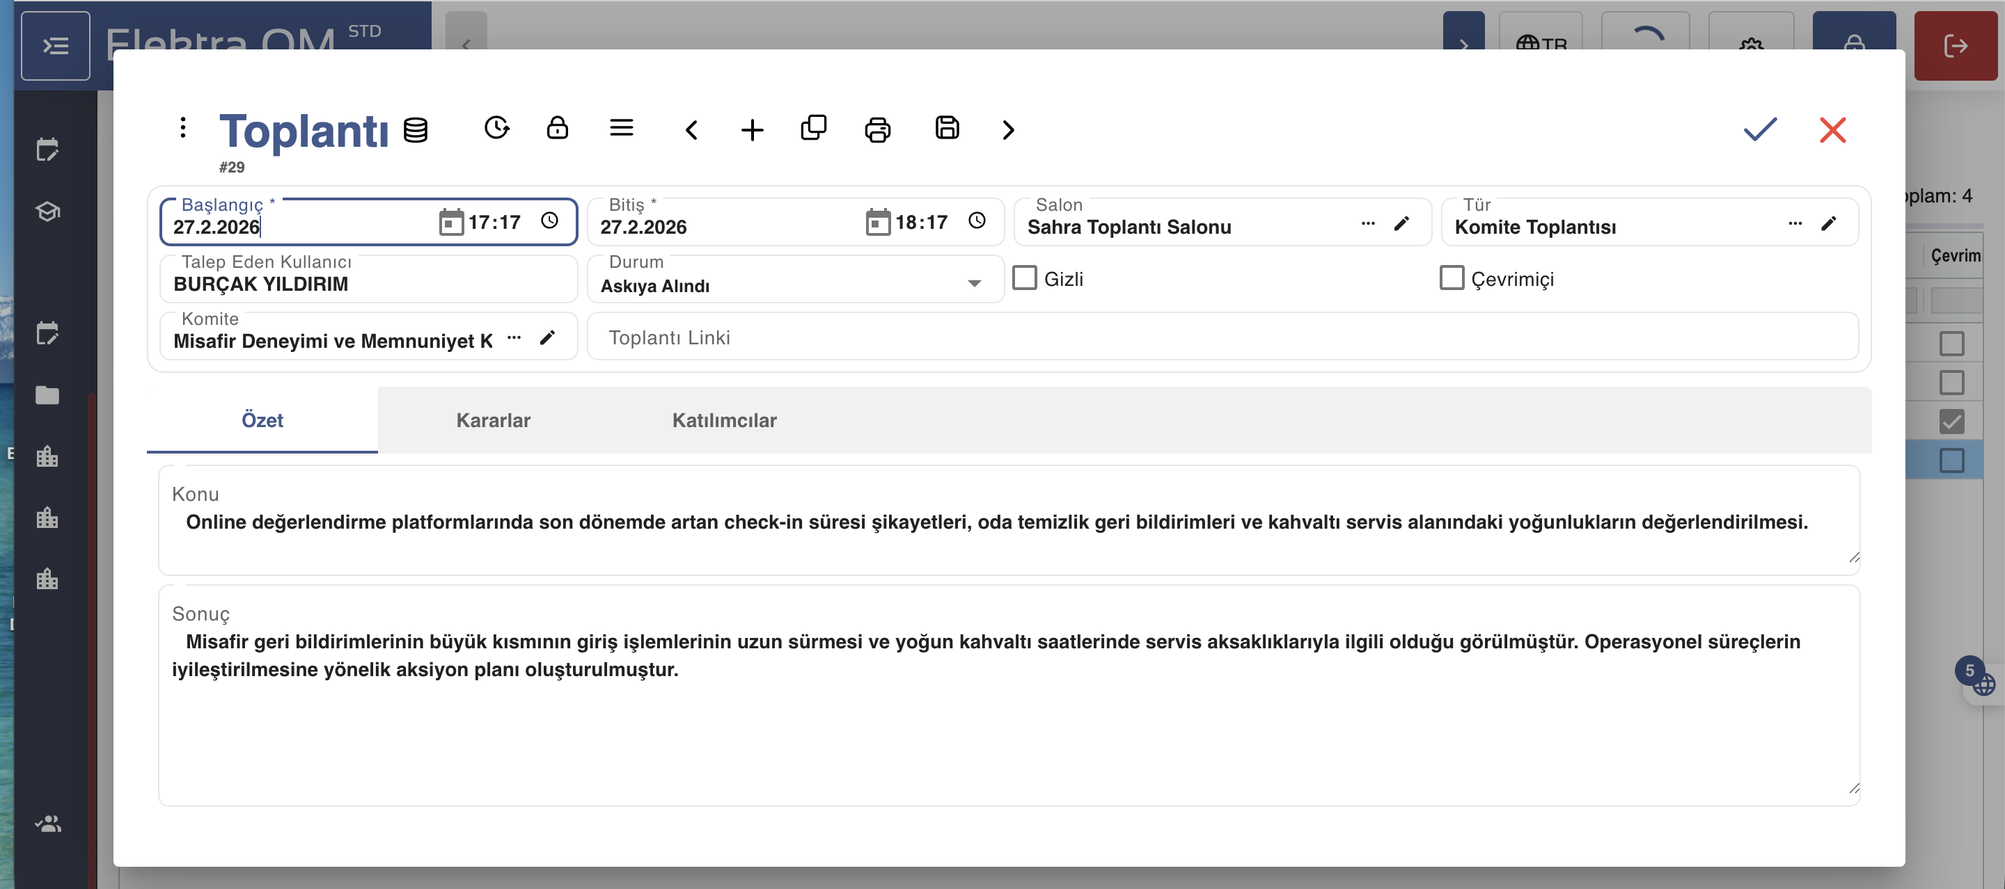2005x889 pixels.
Task: Click the lock icon in toolbar
Action: pos(557,127)
